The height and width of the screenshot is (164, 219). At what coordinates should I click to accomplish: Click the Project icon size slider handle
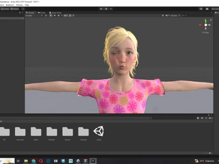pyautogui.click(x=210, y=153)
